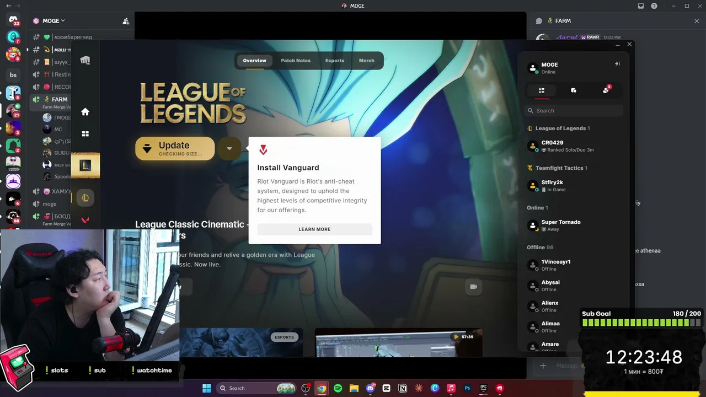This screenshot has width=706, height=397.
Task: Open the MOGE server dropdown in Discord
Action: tap(53, 21)
